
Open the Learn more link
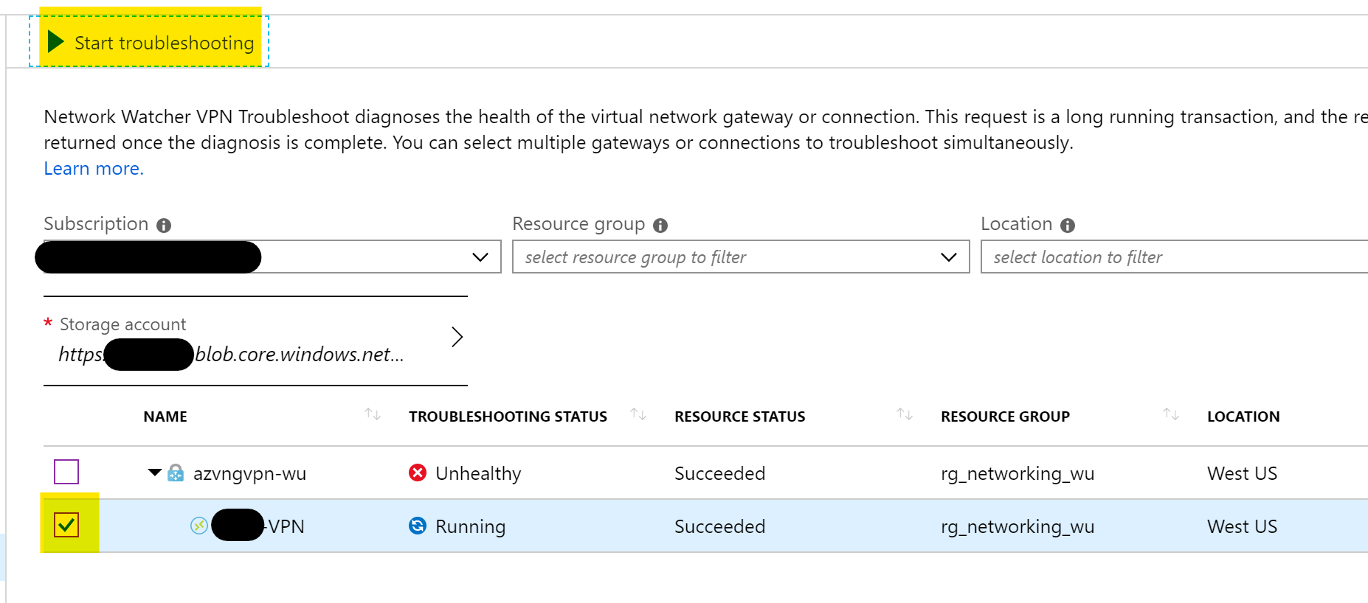coord(94,169)
